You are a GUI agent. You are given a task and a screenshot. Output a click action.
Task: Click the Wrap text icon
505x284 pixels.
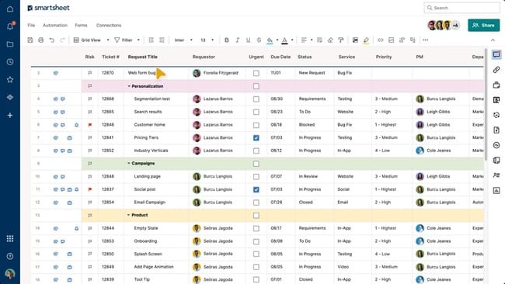pyautogui.click(x=319, y=40)
